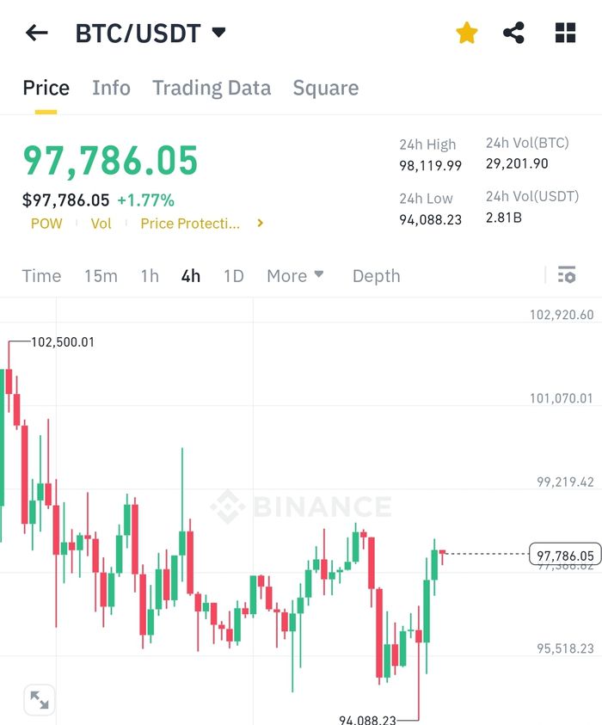The width and height of the screenshot is (602, 725).
Task: Open the Price Protection tag
Action: pyautogui.click(x=190, y=224)
